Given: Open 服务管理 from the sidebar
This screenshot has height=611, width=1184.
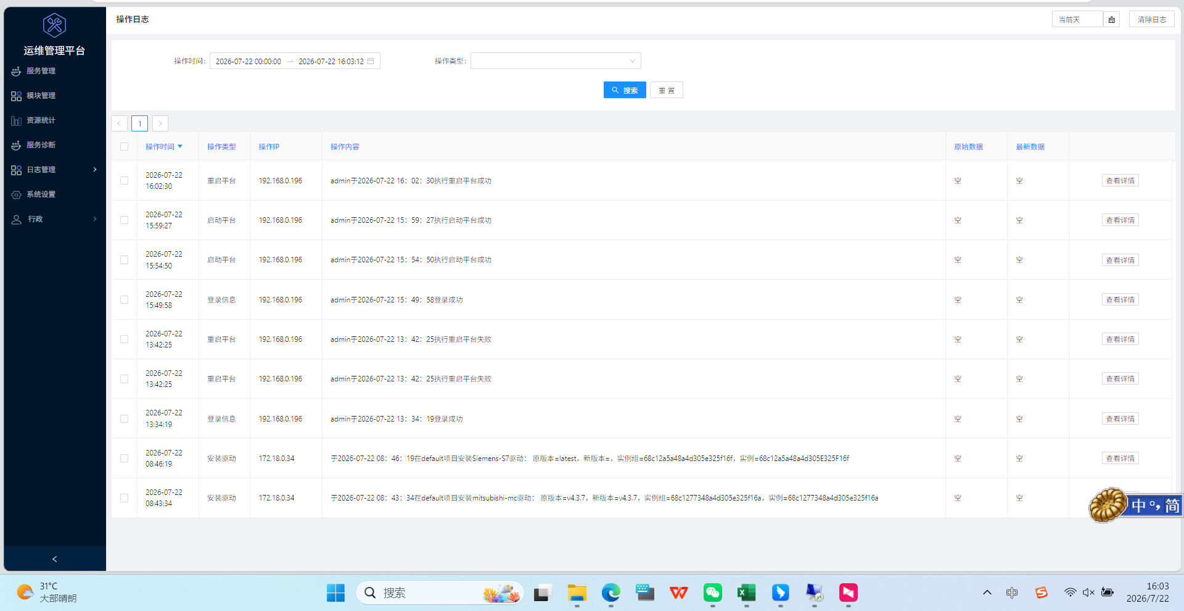Looking at the screenshot, I should point(41,71).
